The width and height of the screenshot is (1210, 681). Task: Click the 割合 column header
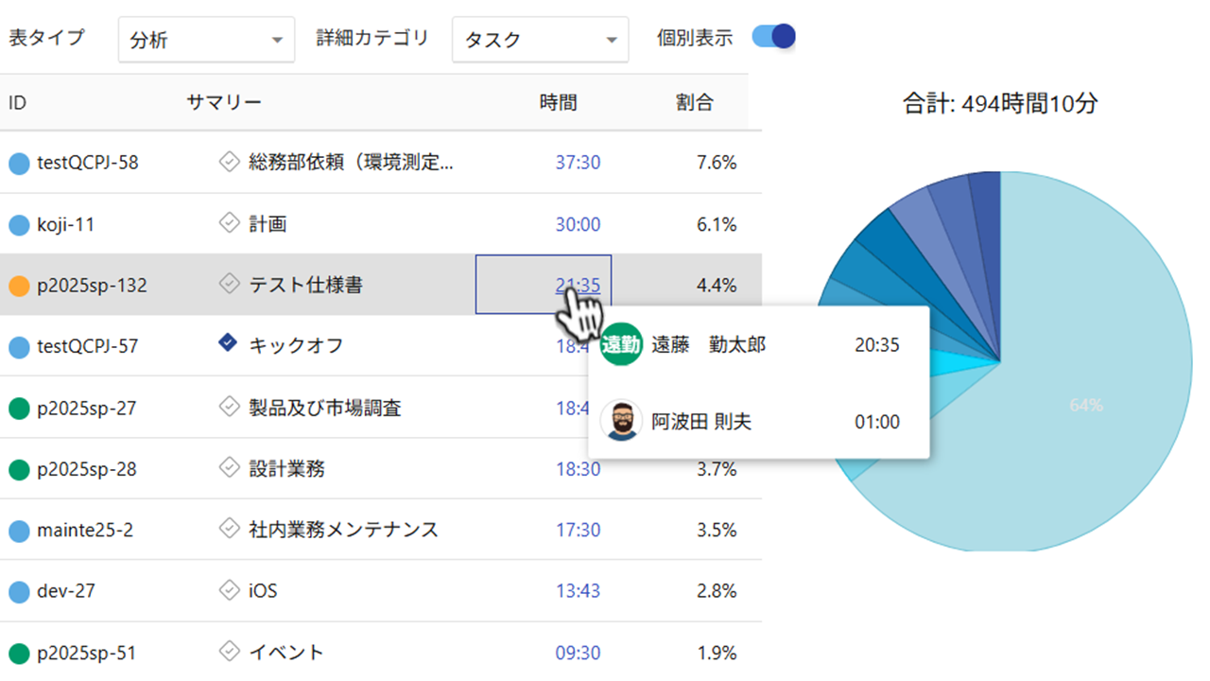[x=695, y=102]
